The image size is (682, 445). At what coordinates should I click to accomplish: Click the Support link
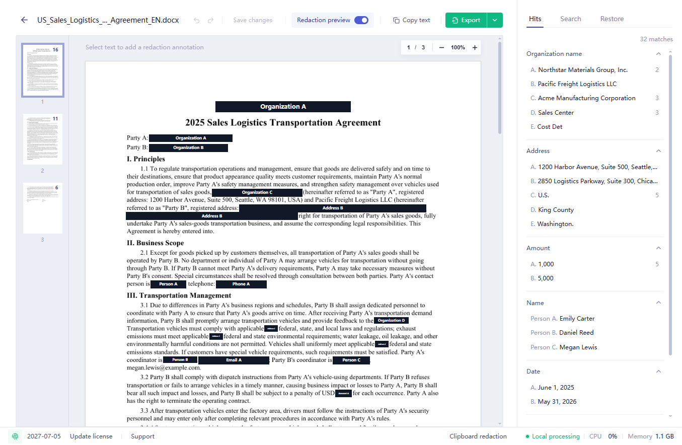[142, 436]
